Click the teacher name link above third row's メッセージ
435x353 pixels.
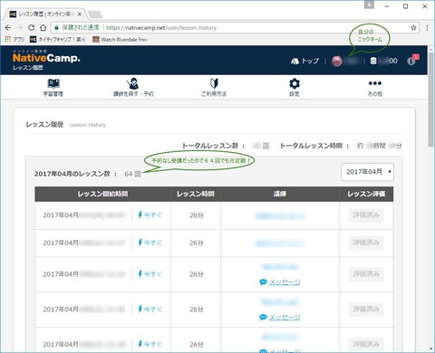280,267
